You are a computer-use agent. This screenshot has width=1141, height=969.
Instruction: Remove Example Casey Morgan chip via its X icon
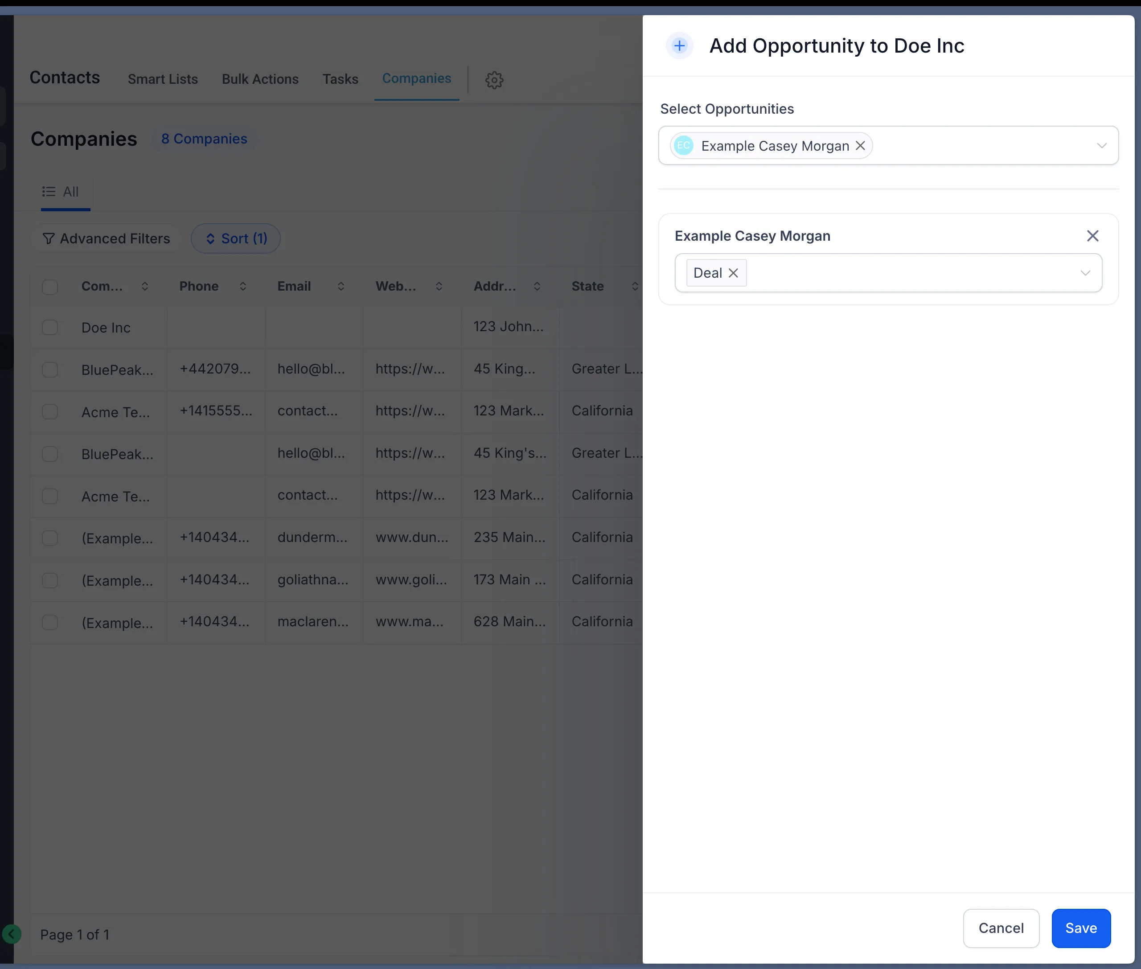(860, 146)
